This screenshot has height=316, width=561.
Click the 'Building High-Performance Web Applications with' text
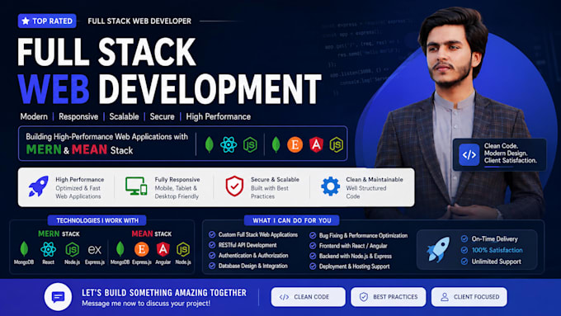point(106,137)
